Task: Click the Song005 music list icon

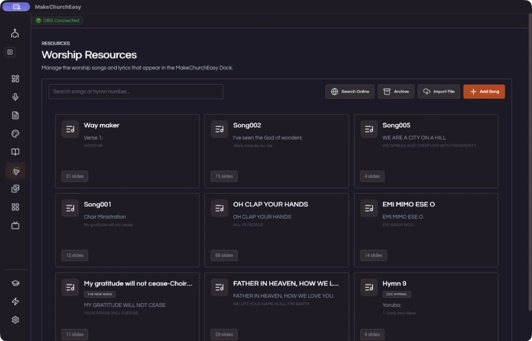Action: 369,129
